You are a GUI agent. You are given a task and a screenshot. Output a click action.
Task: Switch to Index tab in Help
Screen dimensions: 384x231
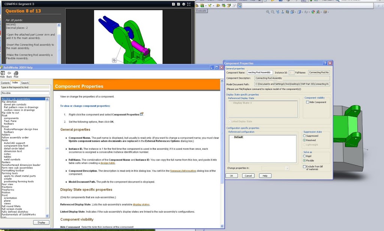[x=15, y=83]
